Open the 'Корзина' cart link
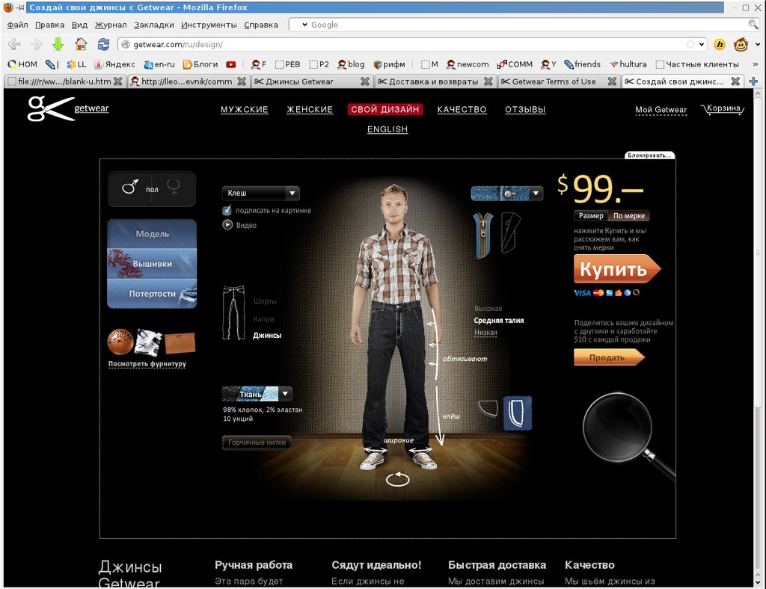Screen dimensions: 766x589 [722, 109]
